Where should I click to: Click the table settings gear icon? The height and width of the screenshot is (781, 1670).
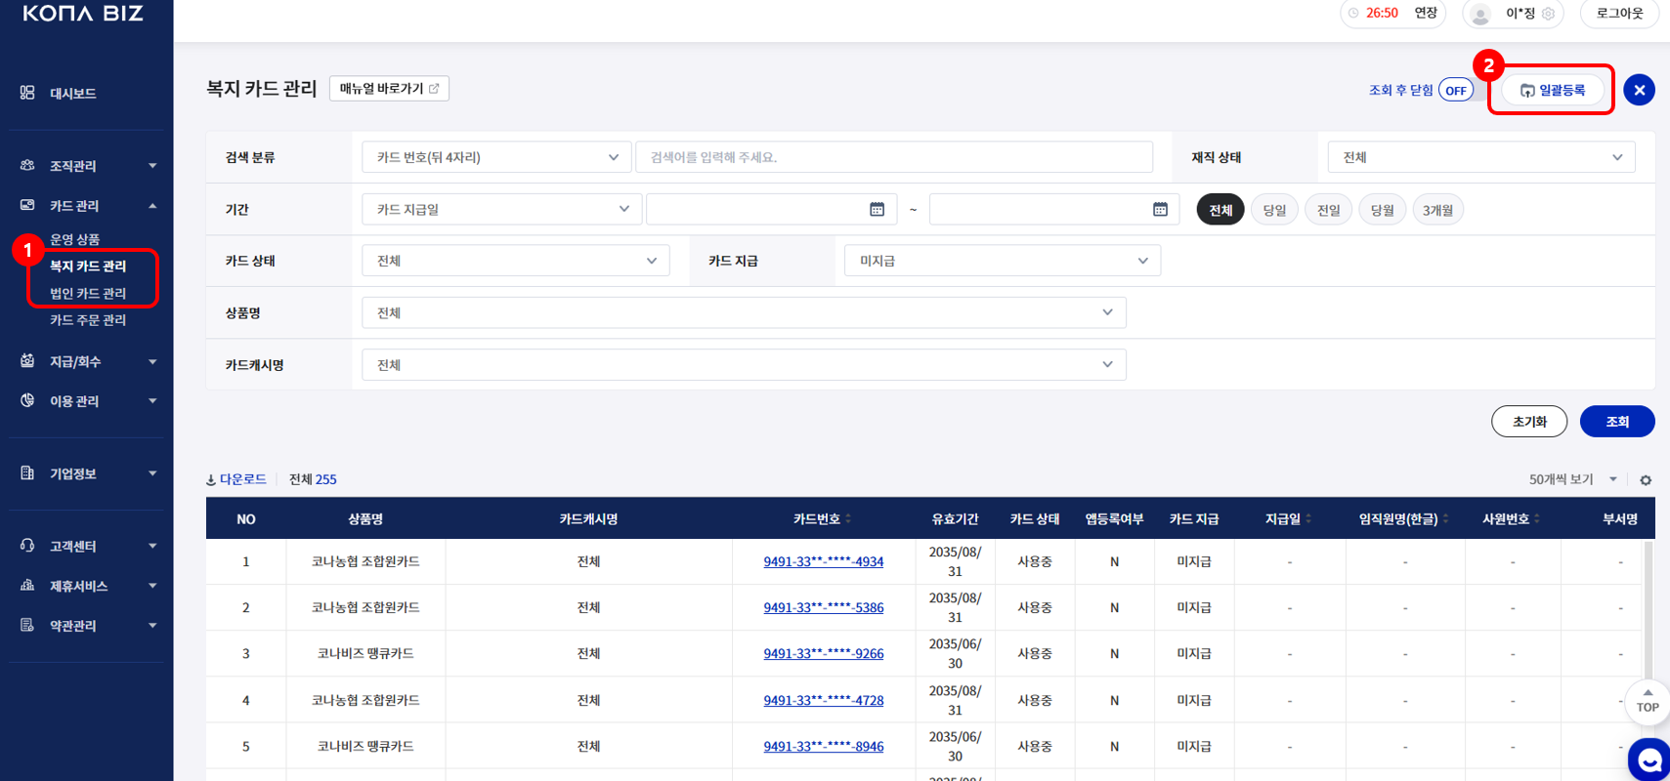[x=1646, y=480]
